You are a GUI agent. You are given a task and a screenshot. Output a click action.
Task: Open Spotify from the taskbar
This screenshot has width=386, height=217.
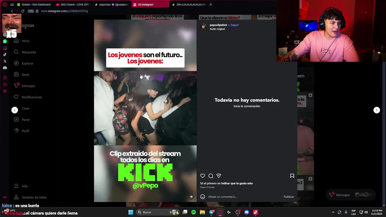coord(194,212)
